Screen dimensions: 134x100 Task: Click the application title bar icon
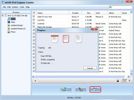click(x=3, y=2)
